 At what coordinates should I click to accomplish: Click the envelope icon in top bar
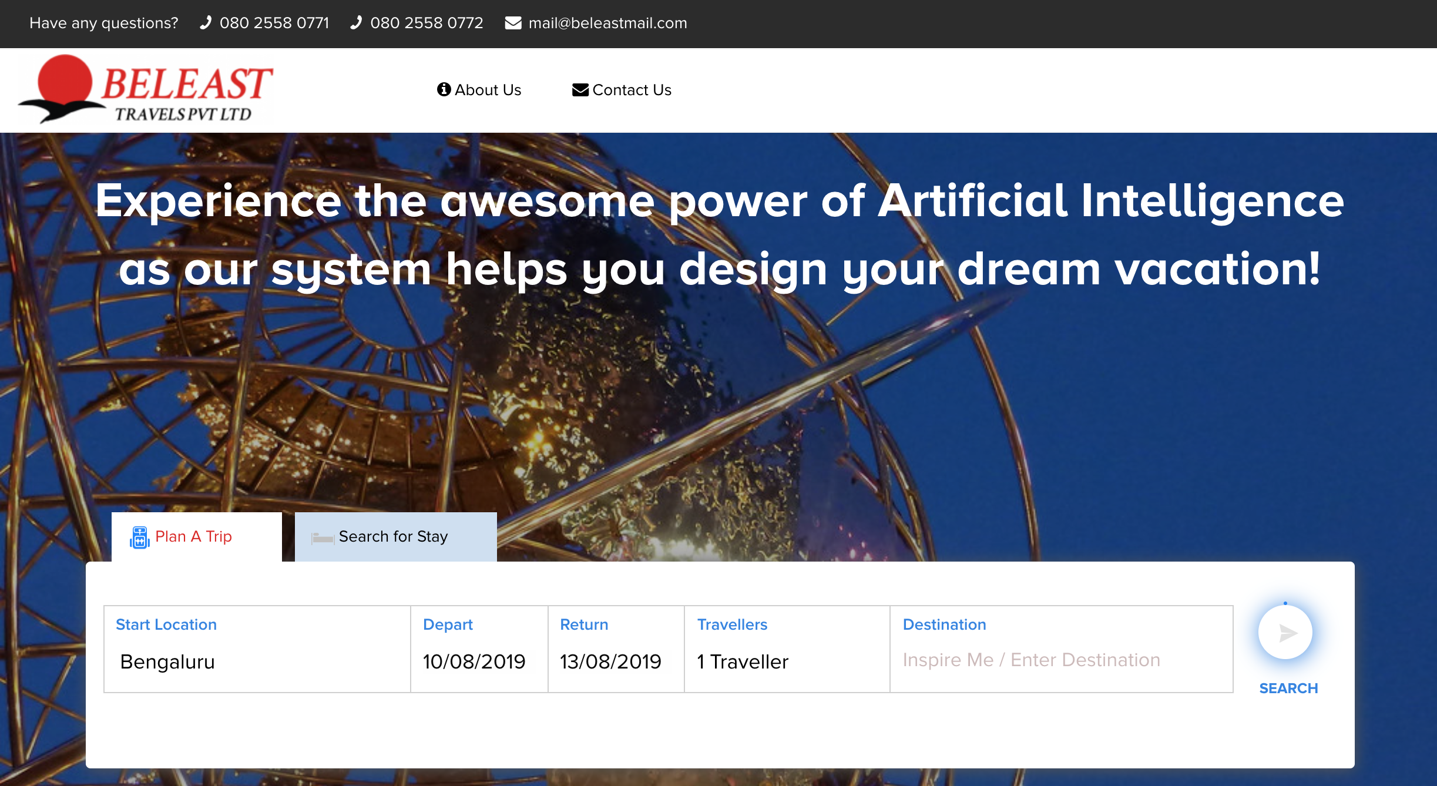tap(513, 23)
